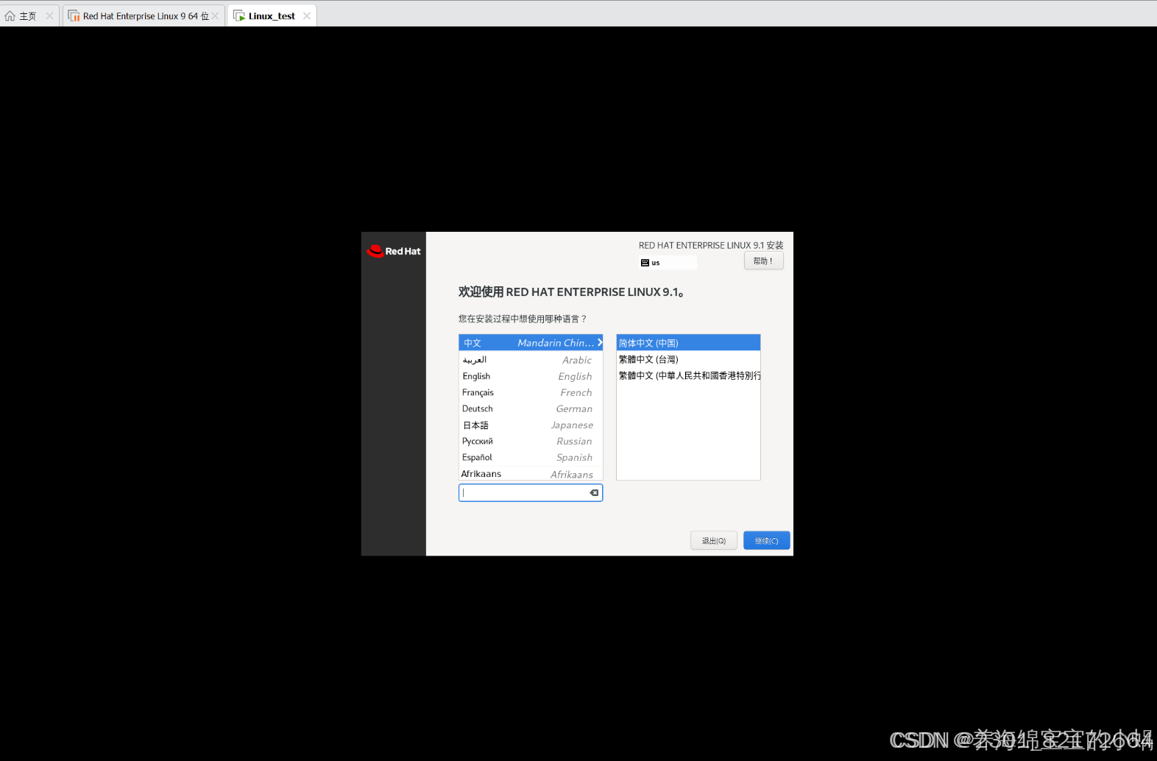Click the VM icon on Red Hat Enterprise tab
The height and width of the screenshot is (761, 1157).
[74, 15]
